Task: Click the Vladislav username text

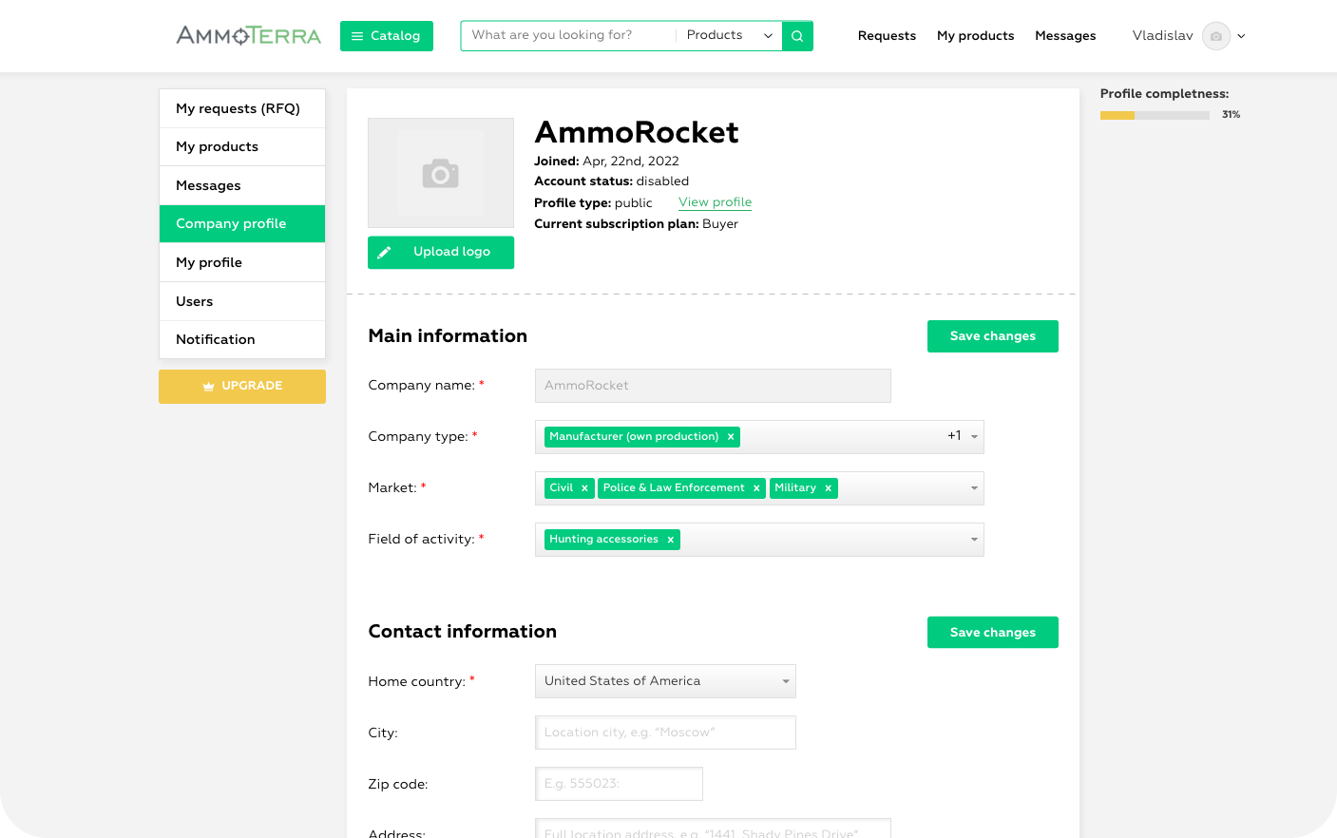Action: pos(1162,36)
